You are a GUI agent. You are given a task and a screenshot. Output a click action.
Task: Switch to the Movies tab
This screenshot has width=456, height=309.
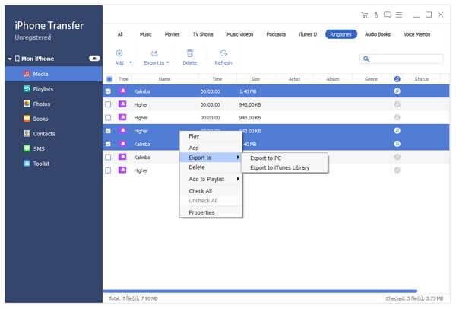[x=173, y=34]
